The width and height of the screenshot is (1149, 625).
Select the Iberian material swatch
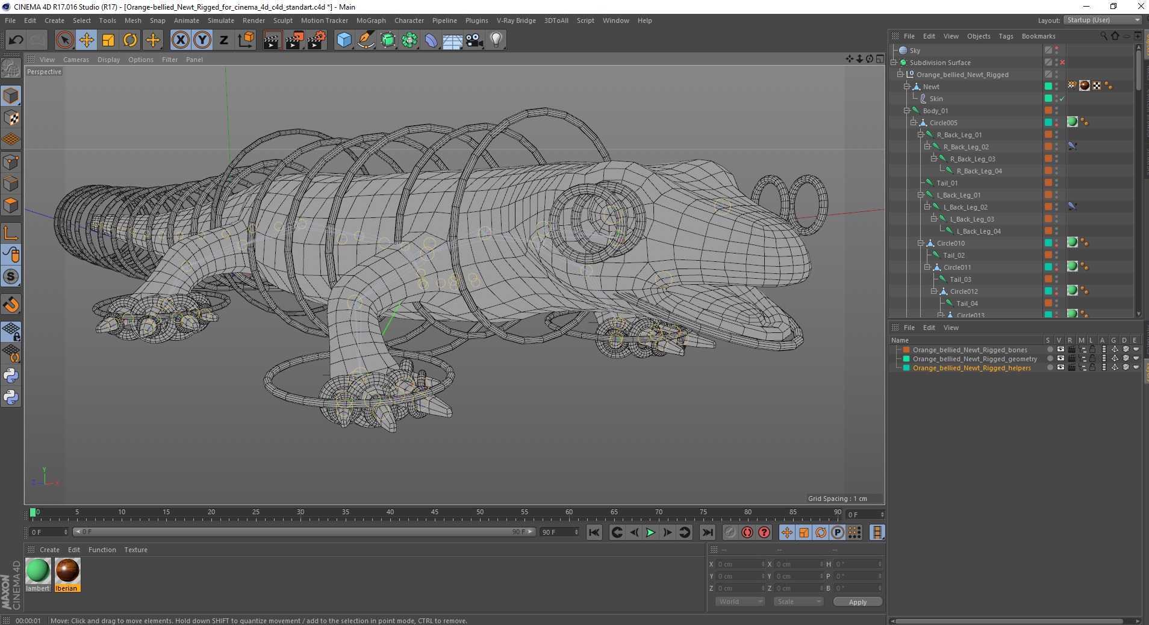(x=67, y=575)
